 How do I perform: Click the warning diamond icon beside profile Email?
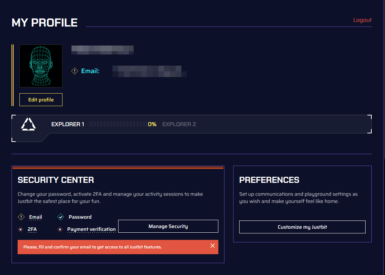75,71
